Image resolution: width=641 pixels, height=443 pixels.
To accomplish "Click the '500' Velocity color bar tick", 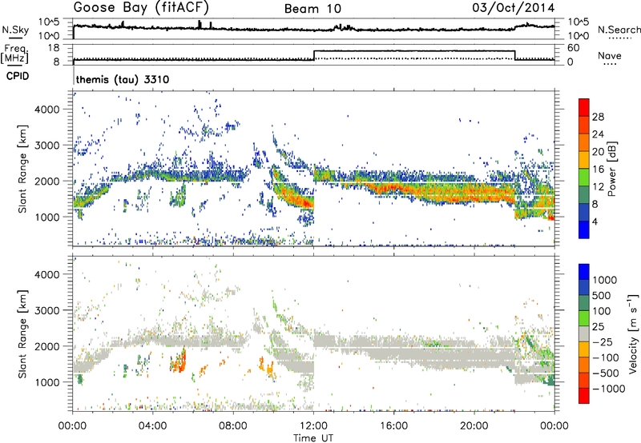I will click(603, 295).
